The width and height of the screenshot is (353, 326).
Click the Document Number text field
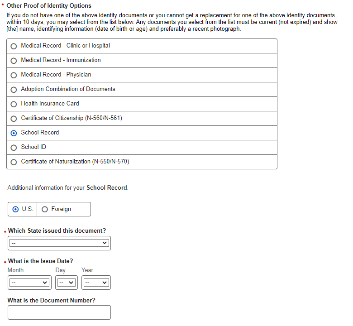(59, 312)
